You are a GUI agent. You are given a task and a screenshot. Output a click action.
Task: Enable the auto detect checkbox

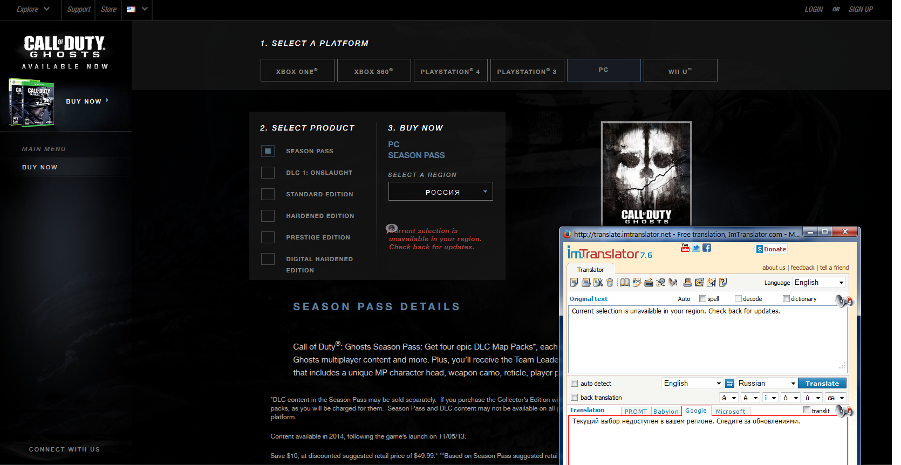tap(574, 384)
